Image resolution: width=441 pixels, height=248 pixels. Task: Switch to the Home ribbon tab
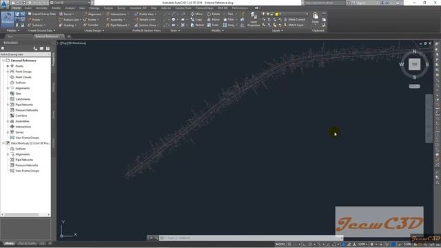(16, 8)
